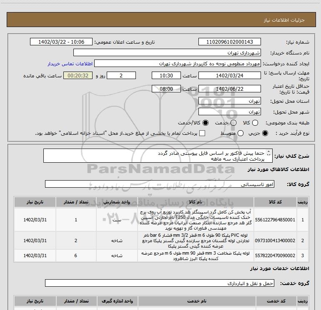
Task: Click the service group field حمل و نقل و انبارداری
Action: [160, 283]
